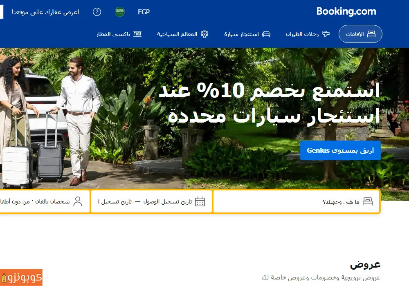
Task: Open the رحلات الطيران flights tab
Action: (x=308, y=34)
